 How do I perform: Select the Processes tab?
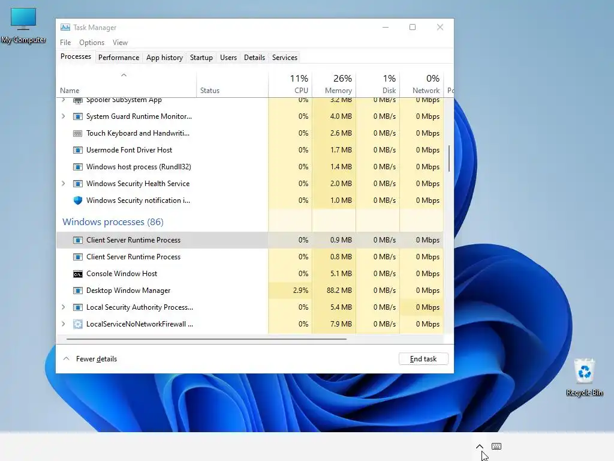pos(76,56)
